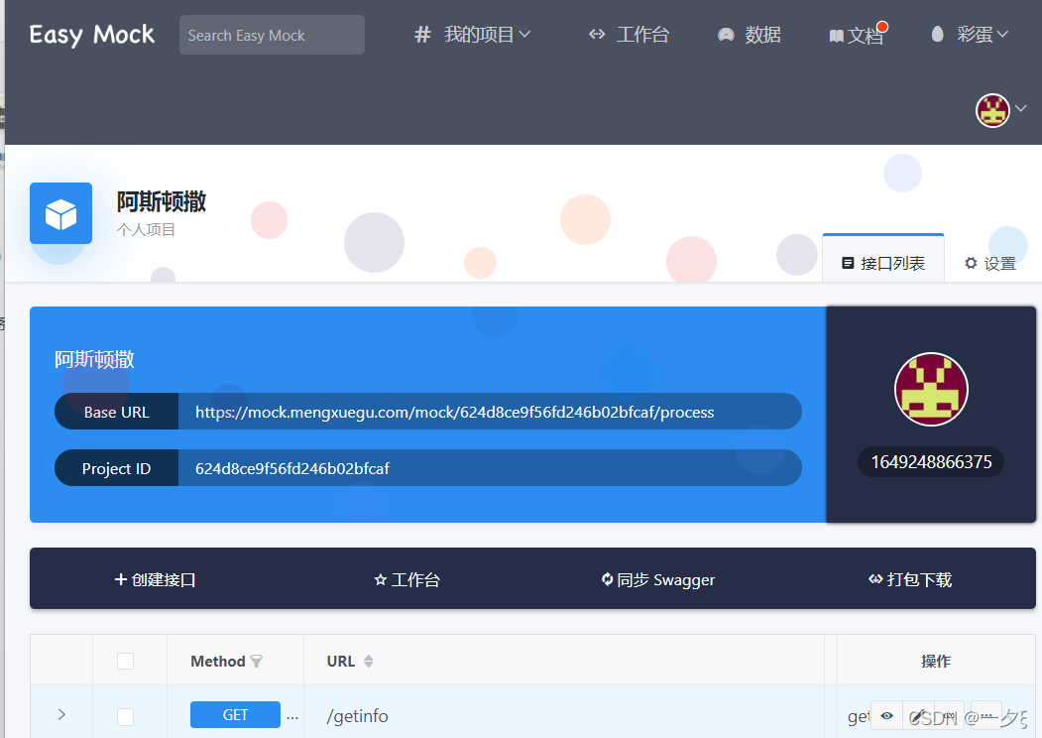Image resolution: width=1042 pixels, height=738 pixels.
Task: Edit the /getinfo interface with pencil icon
Action: click(x=917, y=717)
